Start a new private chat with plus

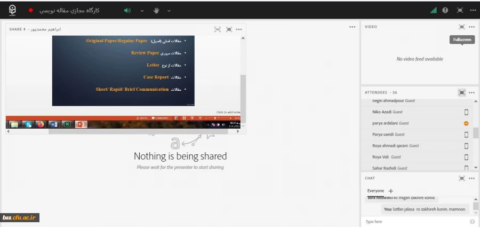pyautogui.click(x=390, y=191)
